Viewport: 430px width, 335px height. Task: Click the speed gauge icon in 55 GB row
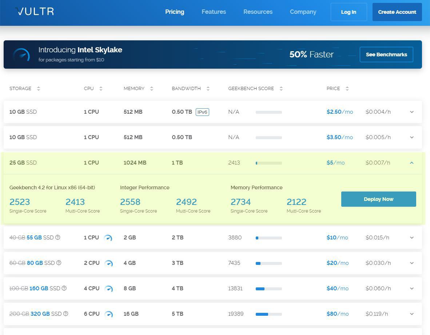(108, 238)
